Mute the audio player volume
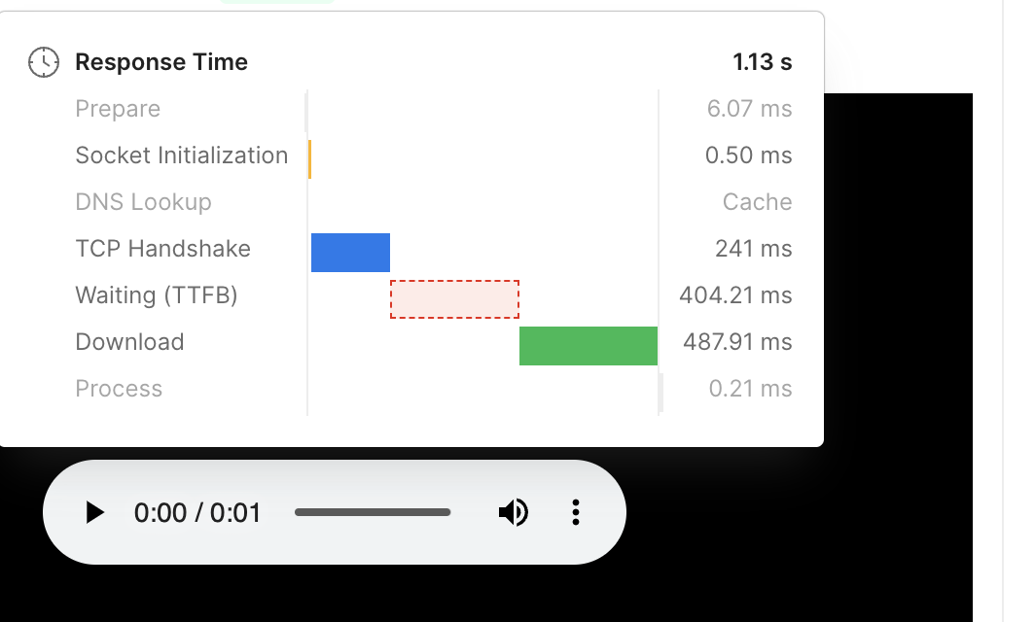The height and width of the screenshot is (622, 1035). 513,512
